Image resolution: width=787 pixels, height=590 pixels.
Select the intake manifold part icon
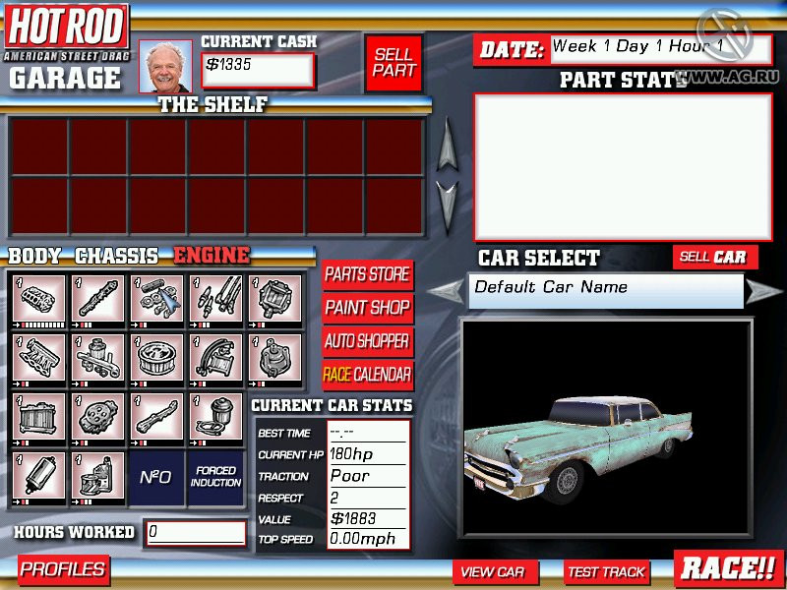click(38, 358)
